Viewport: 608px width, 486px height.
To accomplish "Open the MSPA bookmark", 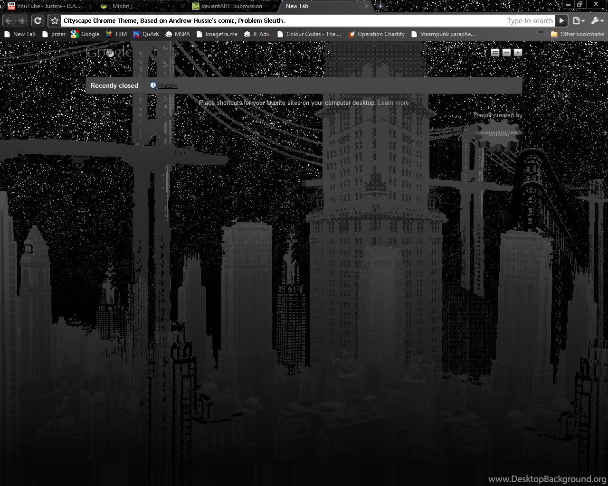I will point(178,34).
